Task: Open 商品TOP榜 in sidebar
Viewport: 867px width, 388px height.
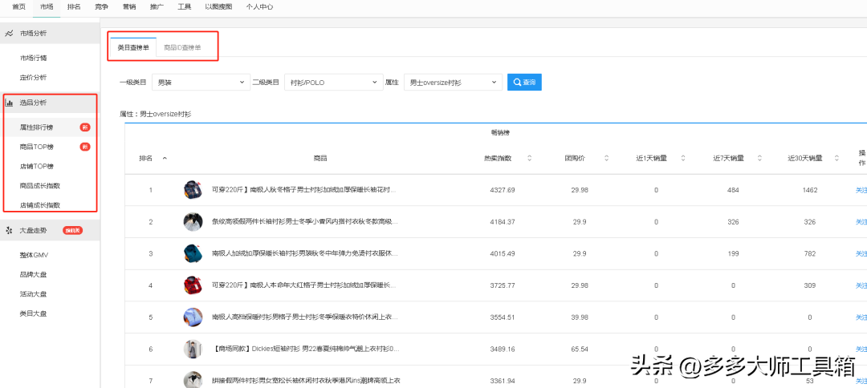Action: (37, 147)
